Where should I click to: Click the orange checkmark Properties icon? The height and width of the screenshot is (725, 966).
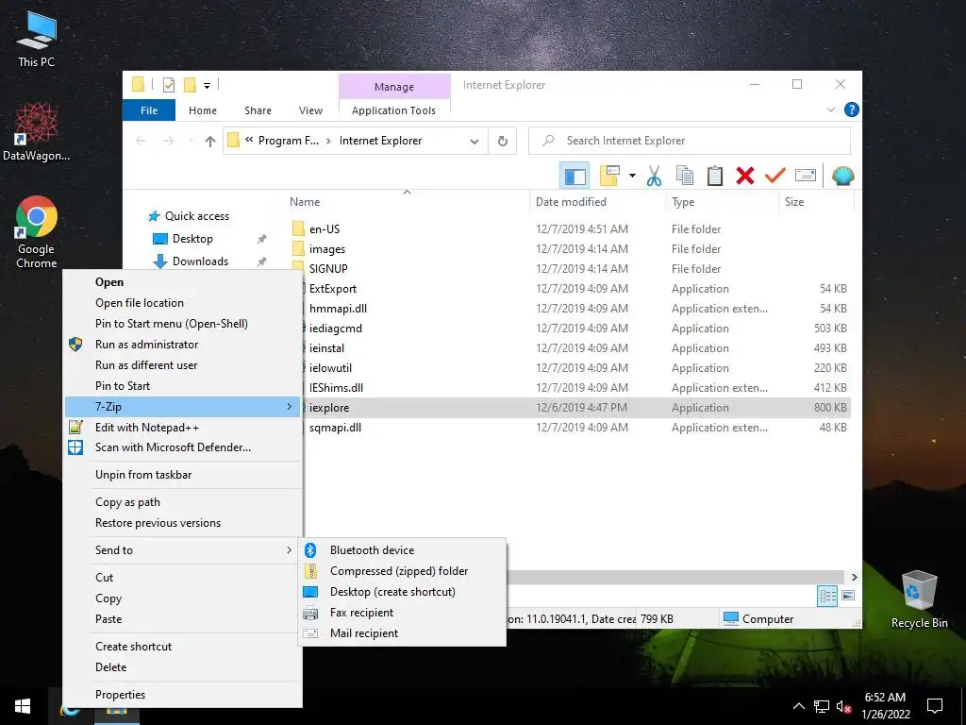click(x=775, y=176)
